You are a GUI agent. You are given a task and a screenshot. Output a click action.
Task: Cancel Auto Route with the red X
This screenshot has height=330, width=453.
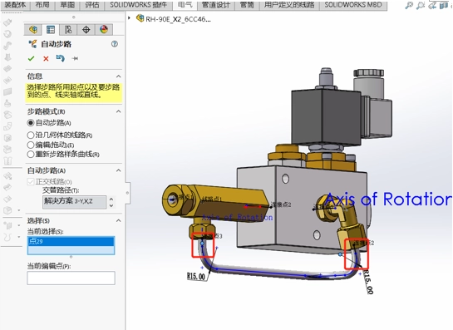[46, 59]
